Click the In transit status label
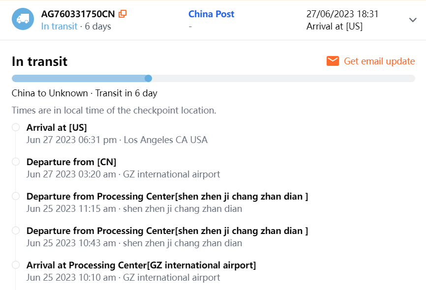The image size is (426, 290). point(59,27)
